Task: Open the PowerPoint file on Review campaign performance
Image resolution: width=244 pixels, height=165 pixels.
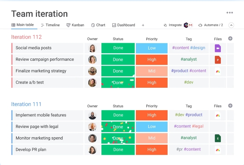Action: pyautogui.click(x=218, y=60)
